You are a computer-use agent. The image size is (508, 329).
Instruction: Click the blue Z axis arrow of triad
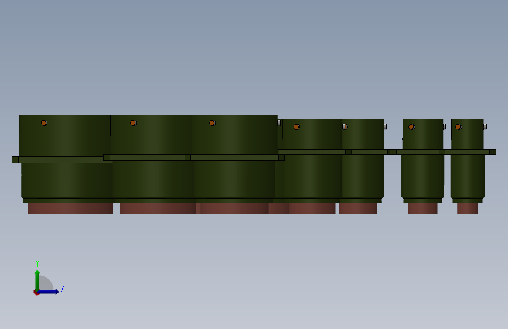(48, 292)
